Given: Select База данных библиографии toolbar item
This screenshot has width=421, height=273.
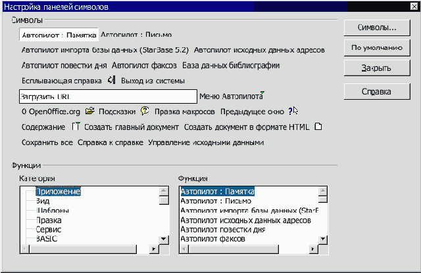Looking at the screenshot, I should [x=231, y=66].
